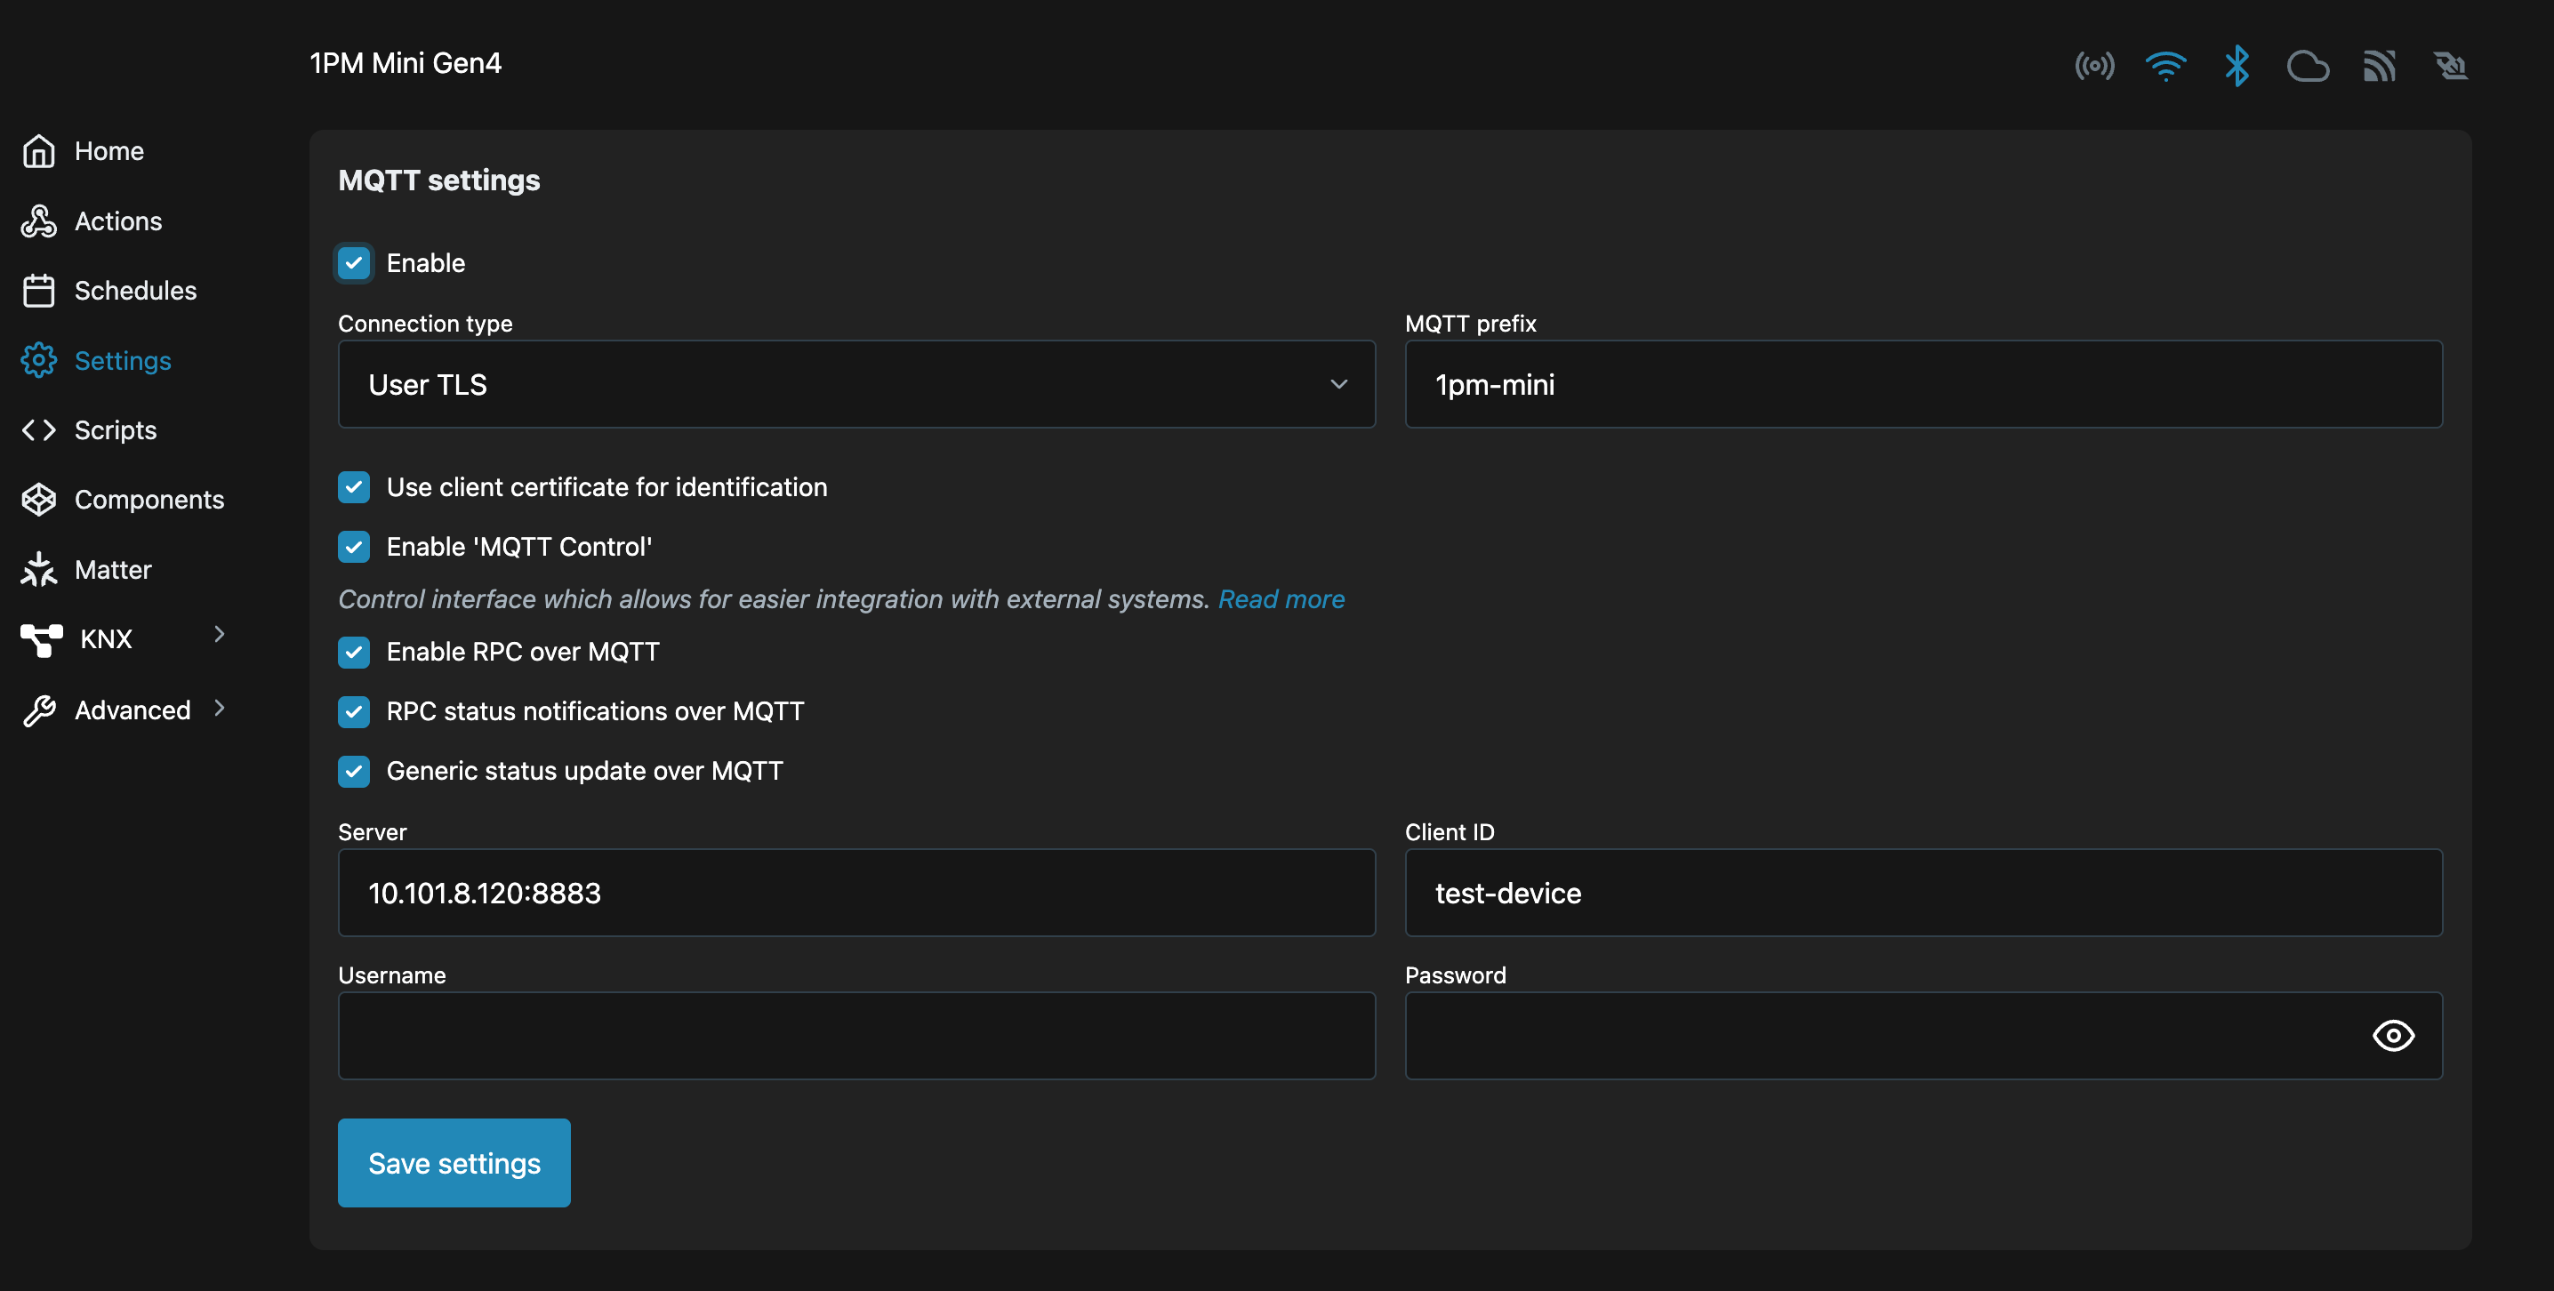View the Components panel
Image resolution: width=2554 pixels, height=1291 pixels.
pos(149,499)
